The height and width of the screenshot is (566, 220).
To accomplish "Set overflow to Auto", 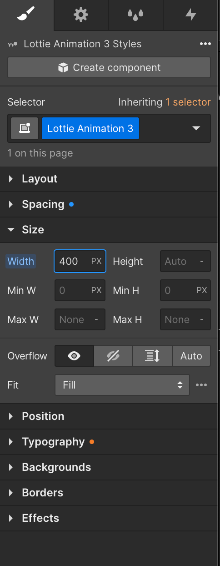I will coord(191,356).
